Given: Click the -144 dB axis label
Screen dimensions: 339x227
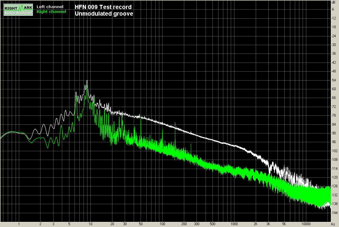Looking at the screenshot, I should click(x=334, y=213).
